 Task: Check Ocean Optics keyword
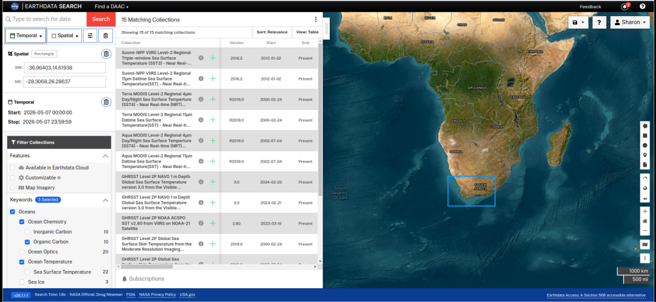[x=21, y=252]
